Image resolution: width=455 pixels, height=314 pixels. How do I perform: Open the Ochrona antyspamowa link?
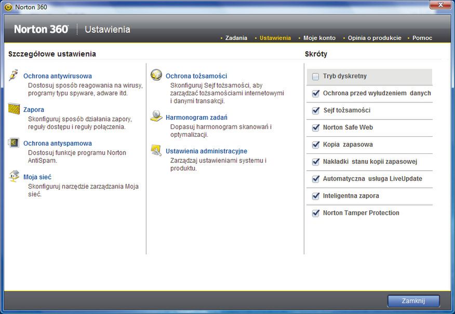coord(58,143)
